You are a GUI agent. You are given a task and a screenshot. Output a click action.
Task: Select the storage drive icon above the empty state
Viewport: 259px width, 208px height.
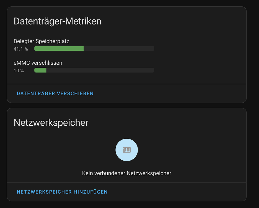(127, 150)
